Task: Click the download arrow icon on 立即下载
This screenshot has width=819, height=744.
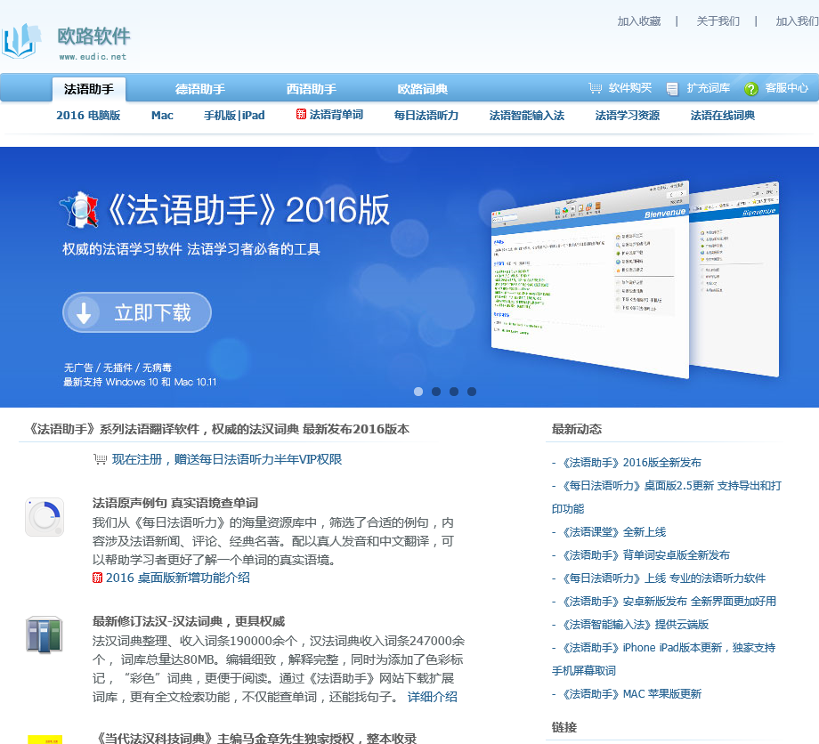Action: [84, 312]
